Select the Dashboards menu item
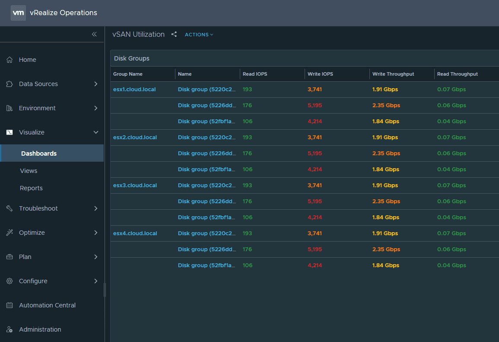Image resolution: width=499 pixels, height=342 pixels. pos(39,153)
